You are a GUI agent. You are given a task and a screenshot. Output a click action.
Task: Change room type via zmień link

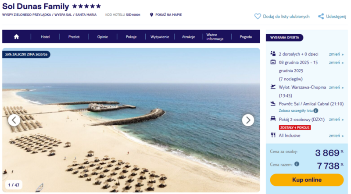(x=336, y=120)
